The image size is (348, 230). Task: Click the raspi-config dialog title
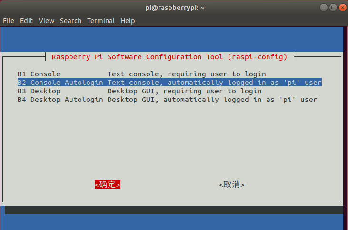click(169, 57)
